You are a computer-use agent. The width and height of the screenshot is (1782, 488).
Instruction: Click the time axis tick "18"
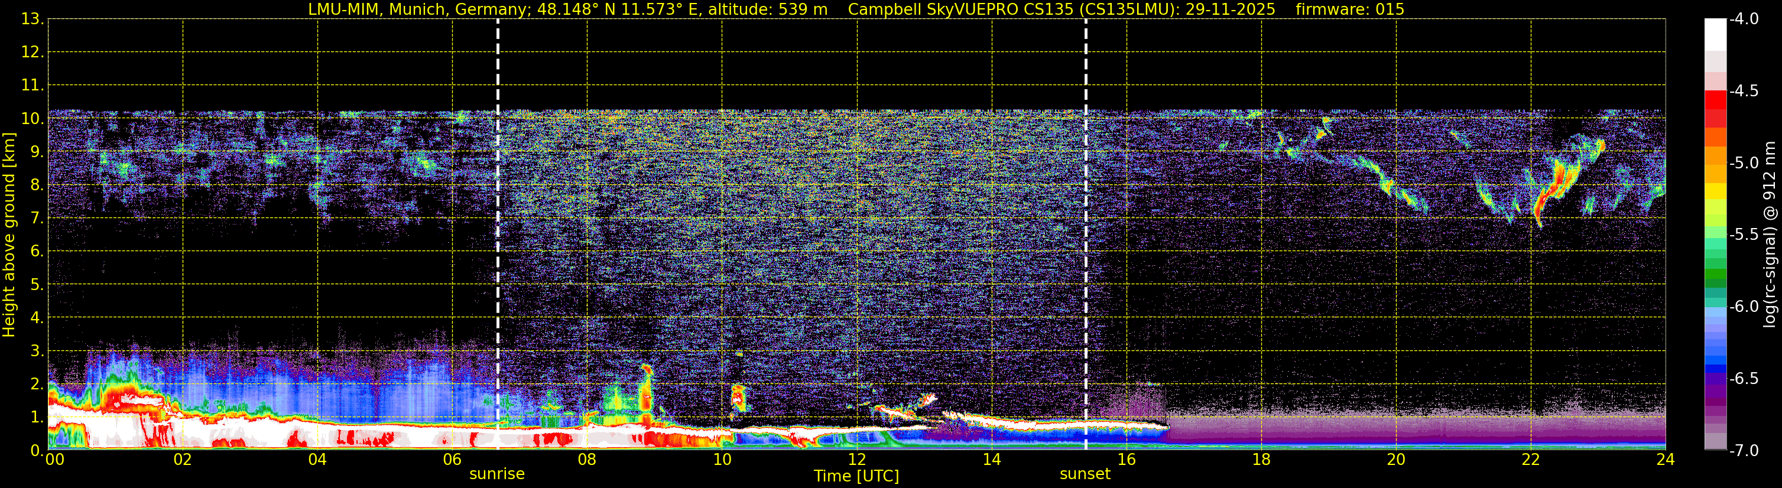coord(1261,460)
